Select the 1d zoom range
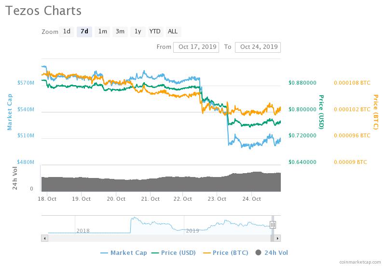386x266 pixels. pos(67,31)
